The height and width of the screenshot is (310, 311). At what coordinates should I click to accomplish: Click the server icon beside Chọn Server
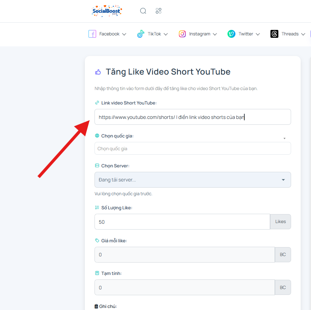tap(97, 166)
